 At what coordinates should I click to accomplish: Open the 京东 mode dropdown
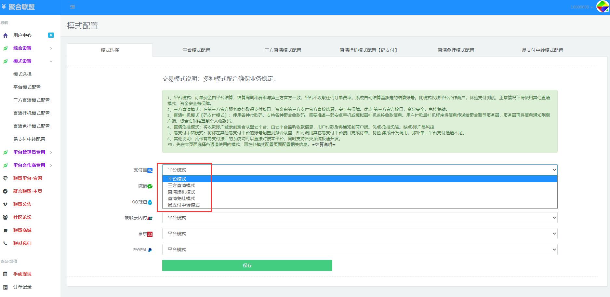point(360,234)
